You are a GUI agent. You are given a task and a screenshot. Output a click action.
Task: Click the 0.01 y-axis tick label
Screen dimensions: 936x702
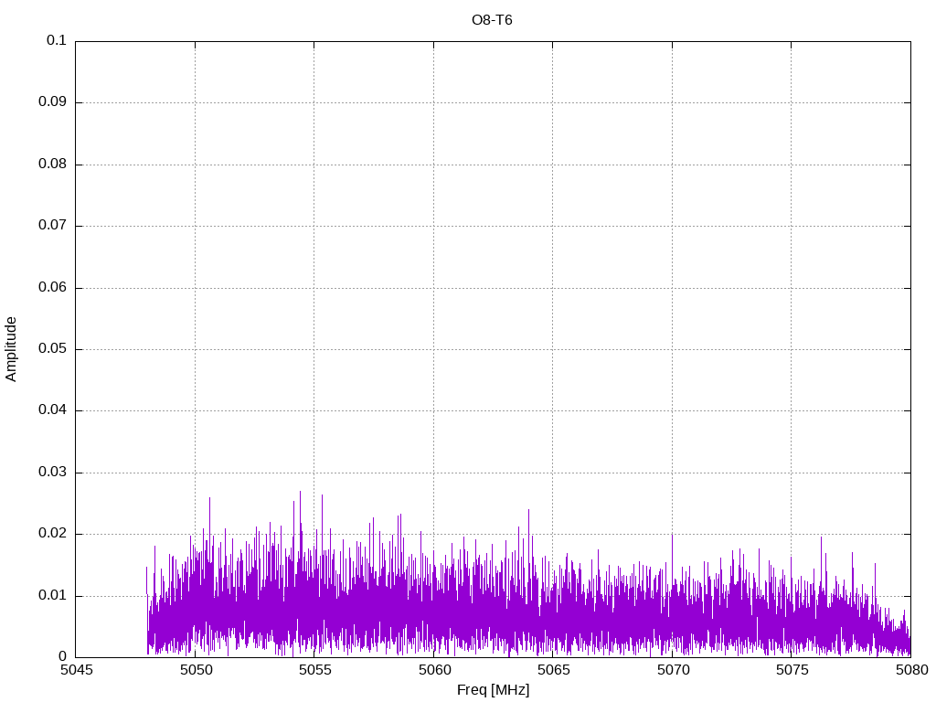[53, 596]
